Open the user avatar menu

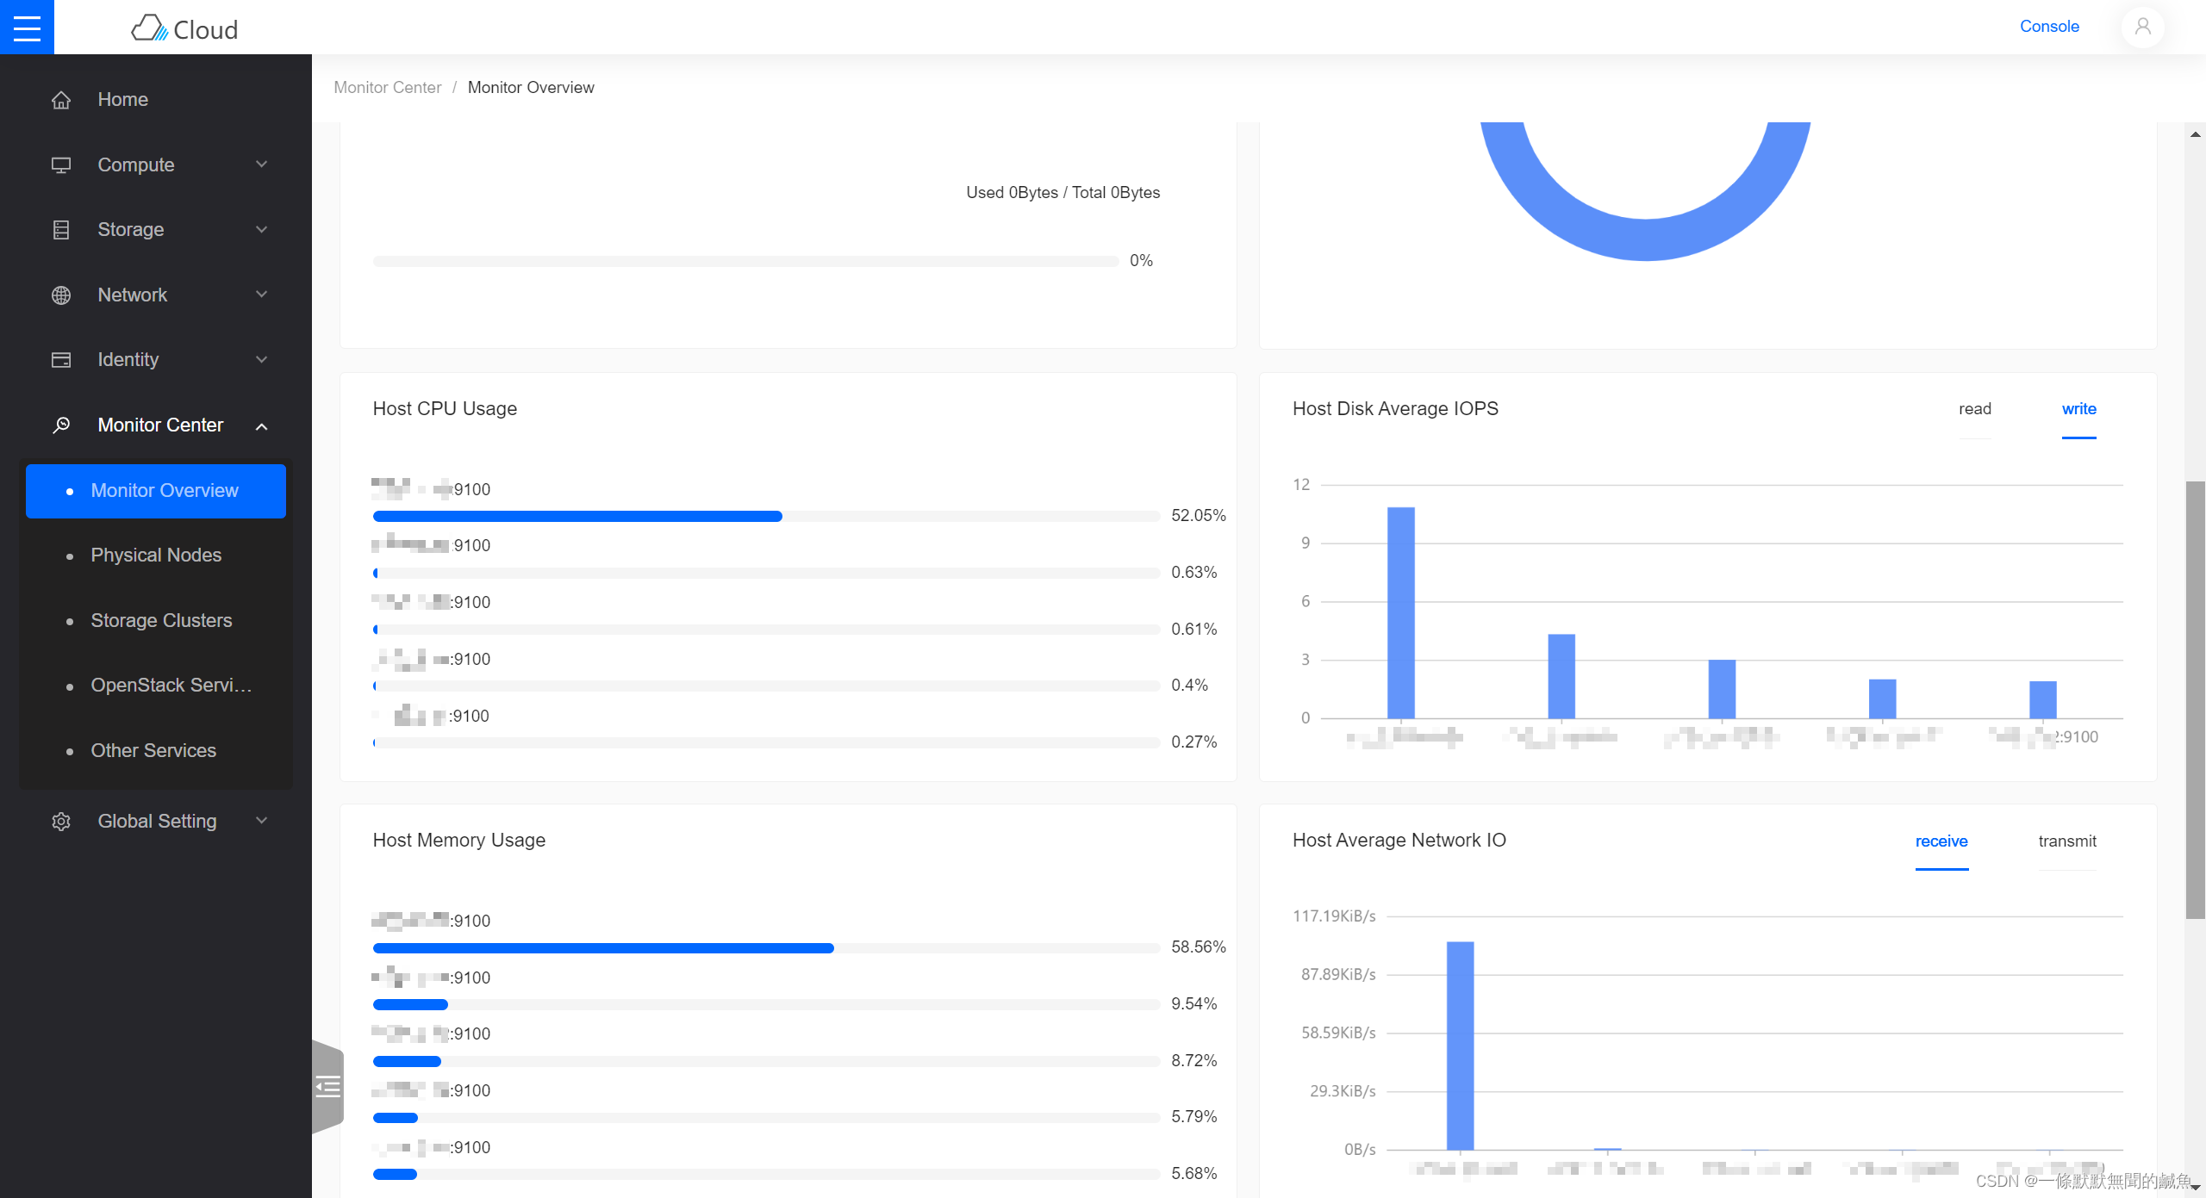tap(2142, 27)
